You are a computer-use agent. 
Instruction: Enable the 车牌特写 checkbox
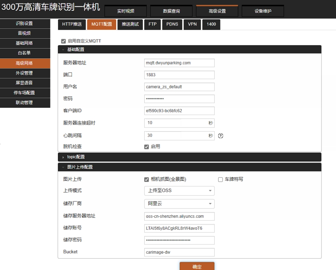point(220,179)
